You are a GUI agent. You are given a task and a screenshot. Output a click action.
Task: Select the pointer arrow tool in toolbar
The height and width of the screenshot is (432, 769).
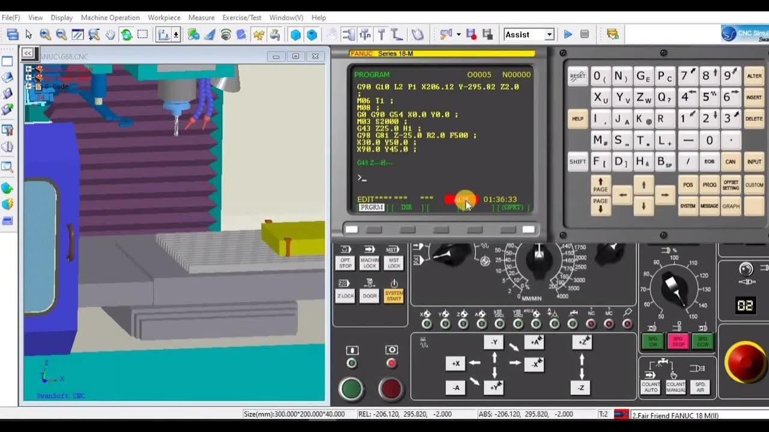29,35
